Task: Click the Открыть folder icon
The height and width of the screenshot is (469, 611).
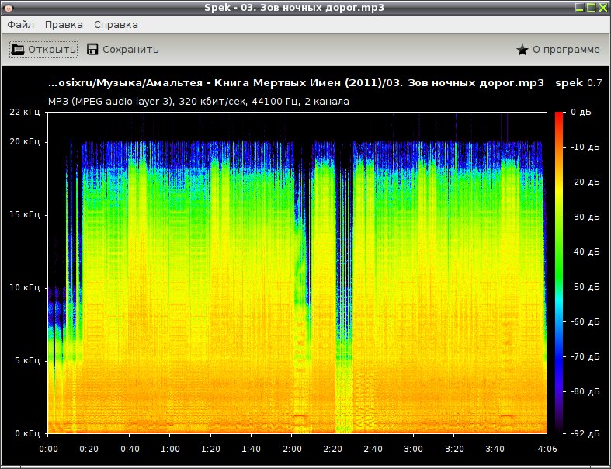Action: pyautogui.click(x=18, y=50)
